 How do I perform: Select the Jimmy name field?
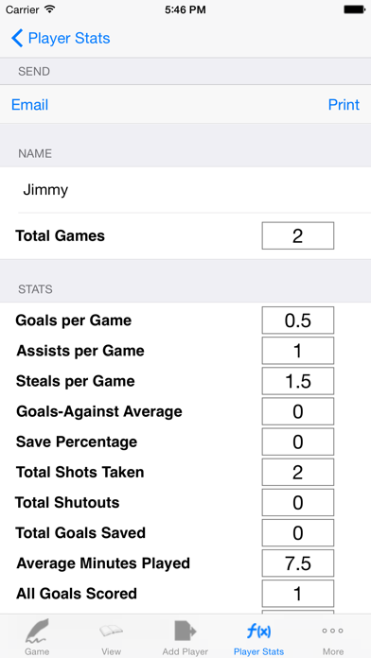tap(185, 190)
